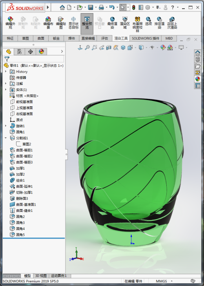Toggle the Integrated Preview (整合预览) button
204x286 pixels.
87,24
